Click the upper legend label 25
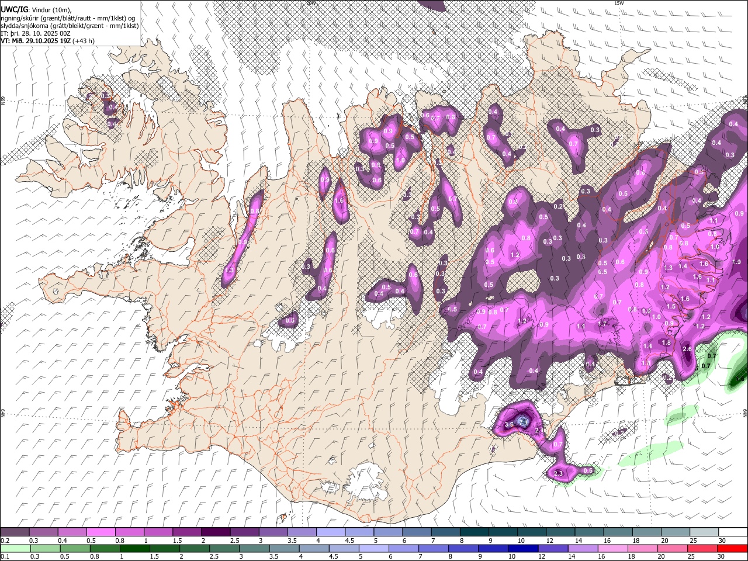This screenshot has width=748, height=561. click(x=696, y=541)
